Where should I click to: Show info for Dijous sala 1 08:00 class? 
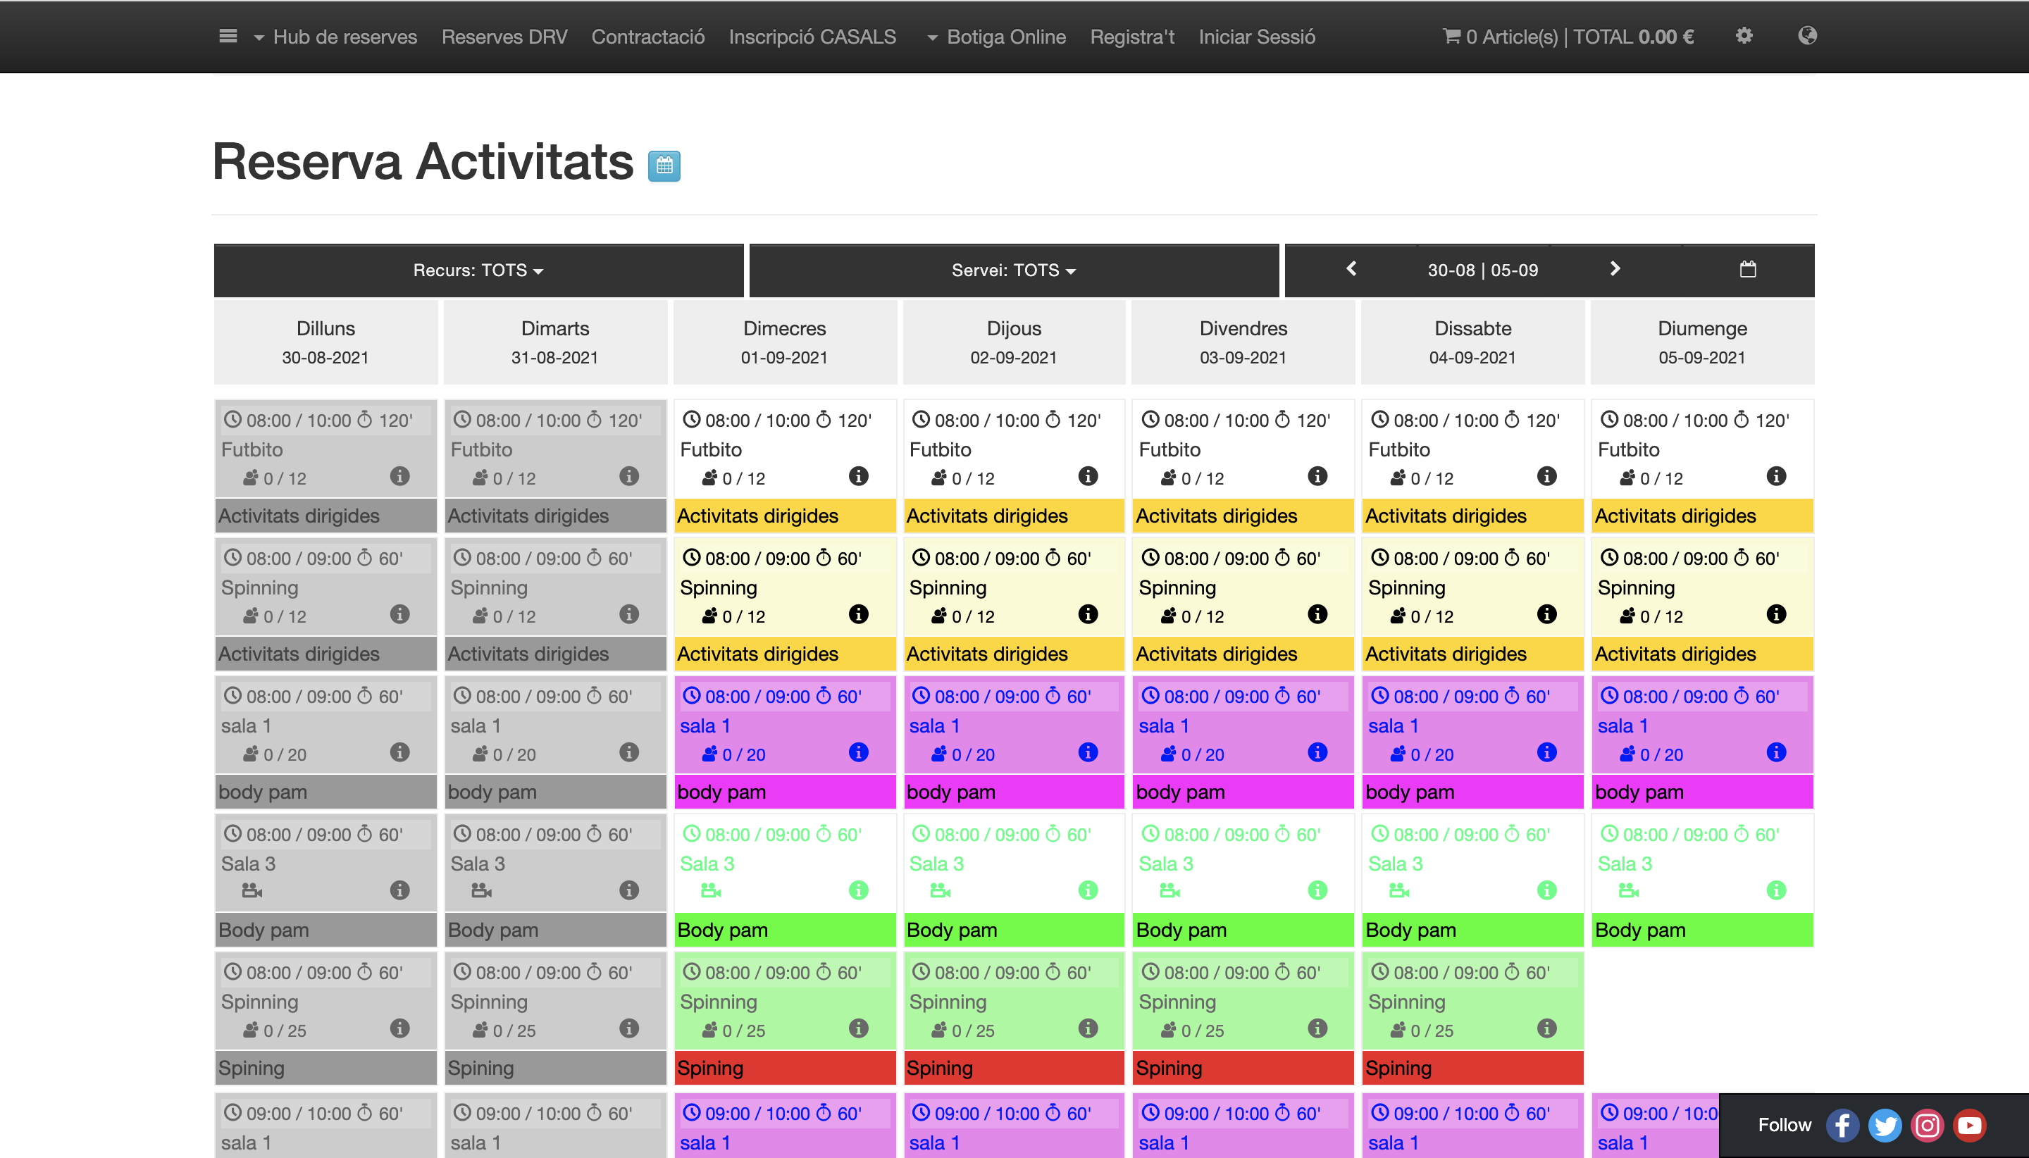click(1087, 752)
